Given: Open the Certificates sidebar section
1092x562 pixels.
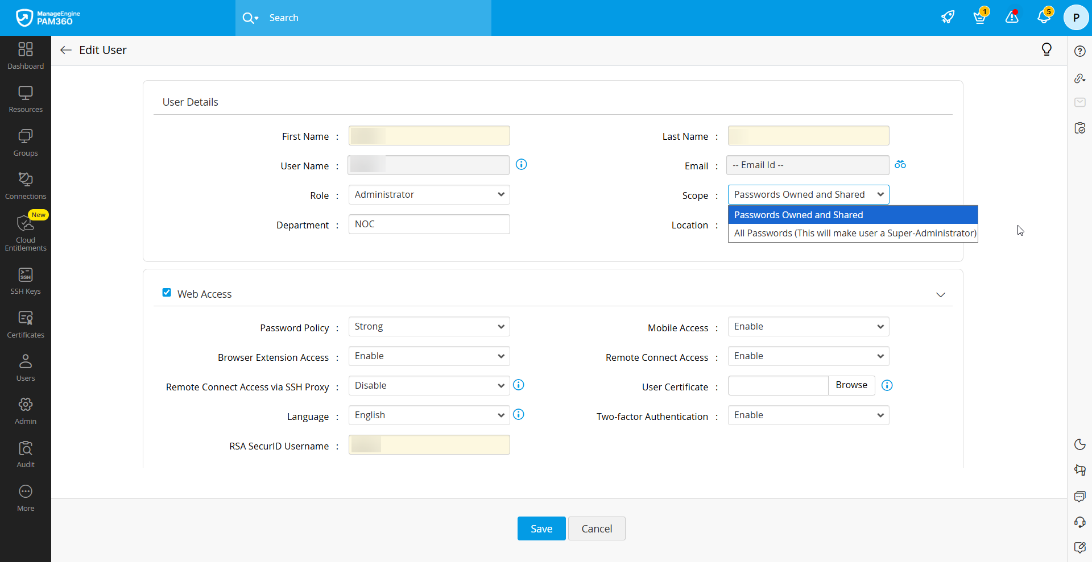Looking at the screenshot, I should point(26,324).
